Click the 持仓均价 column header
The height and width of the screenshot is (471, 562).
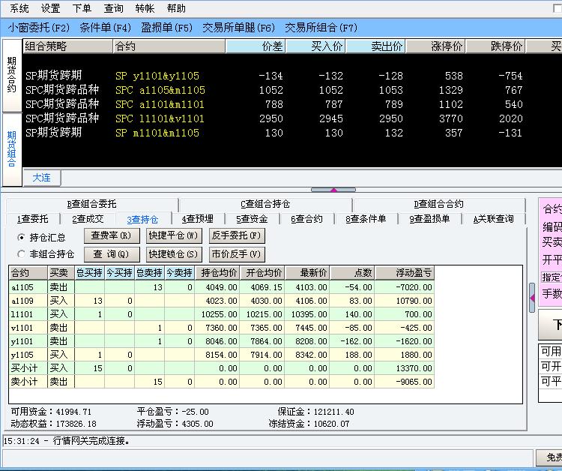217,273
